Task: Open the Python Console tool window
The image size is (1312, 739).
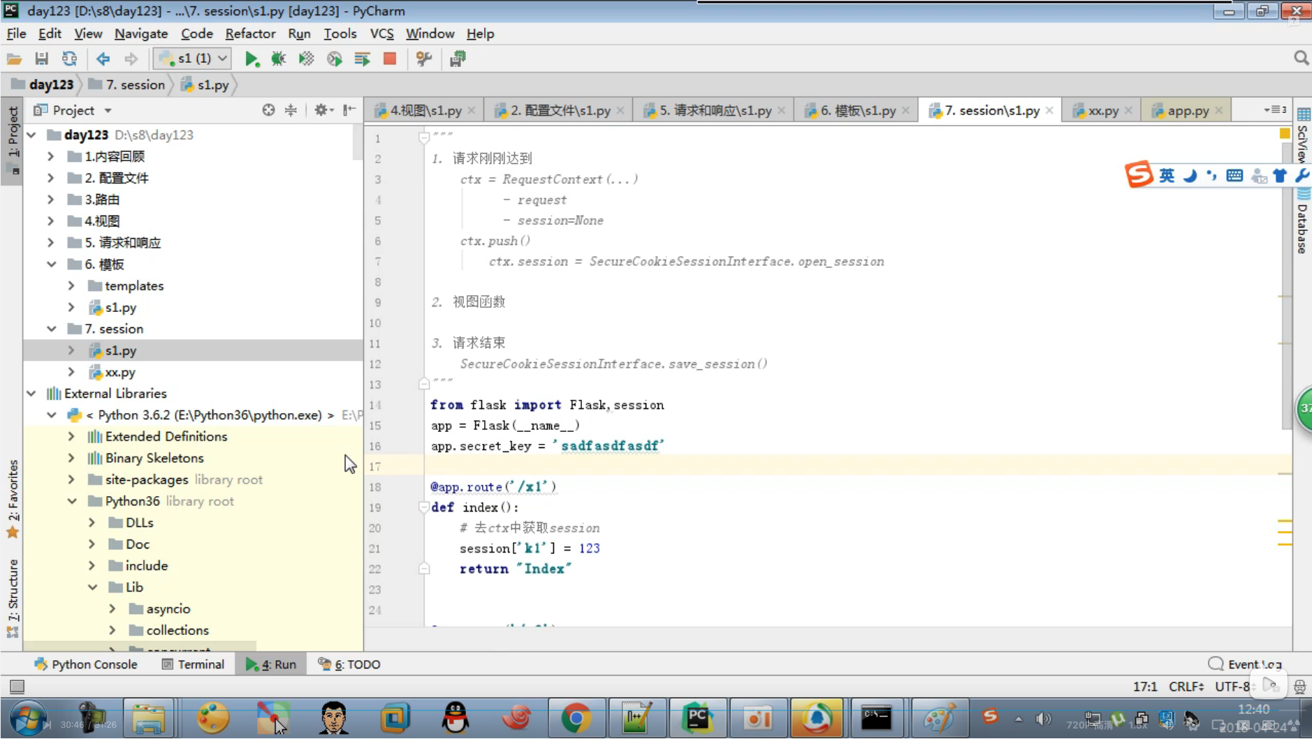Action: click(86, 664)
